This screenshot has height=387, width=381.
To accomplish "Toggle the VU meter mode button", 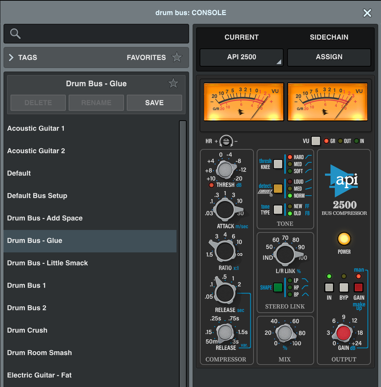I will [316, 141].
